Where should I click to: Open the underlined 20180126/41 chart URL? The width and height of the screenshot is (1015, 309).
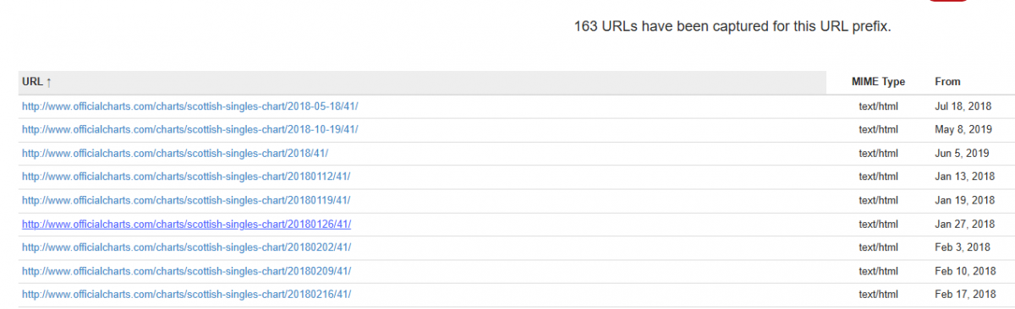coord(186,224)
